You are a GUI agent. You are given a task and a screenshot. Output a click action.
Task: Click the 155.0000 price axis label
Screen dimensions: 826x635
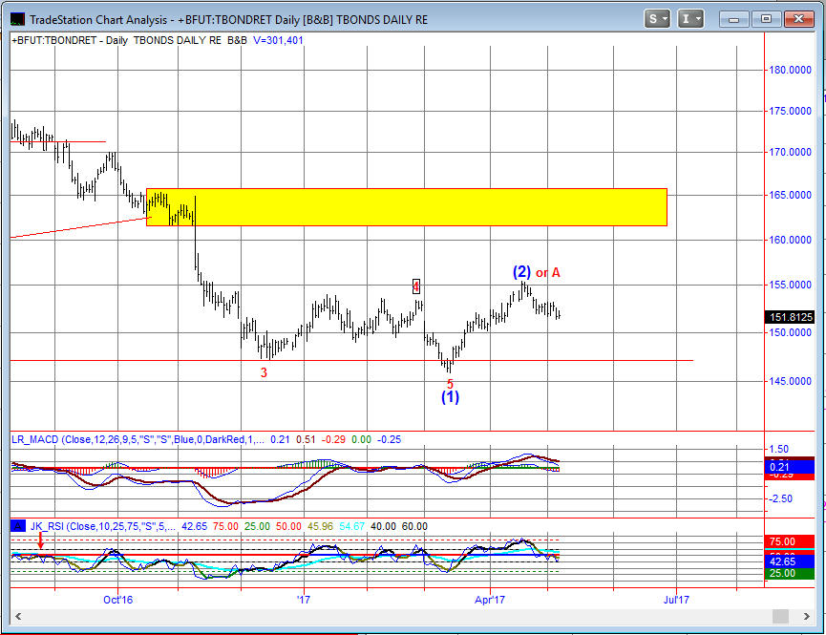790,285
